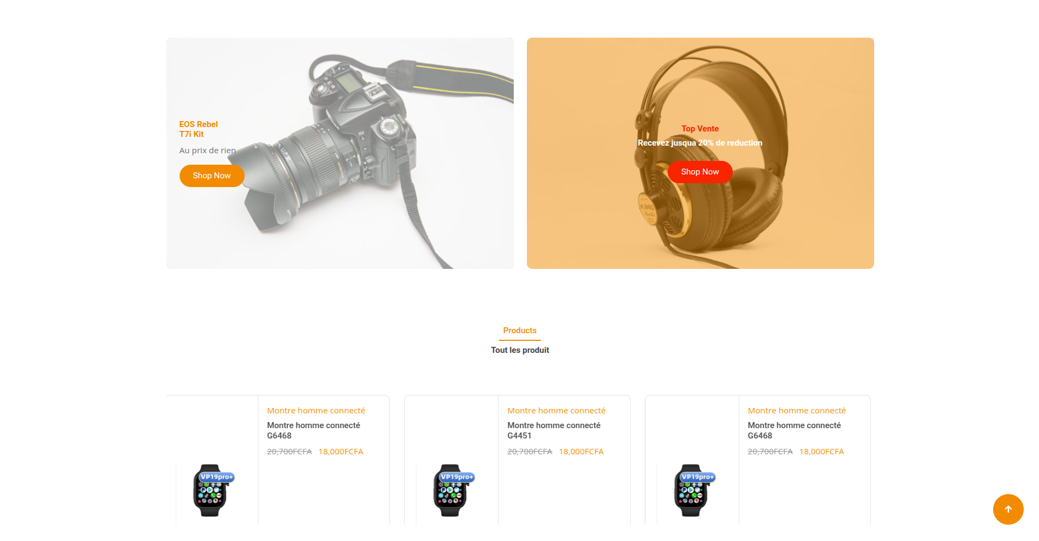The height and width of the screenshot is (541, 1039).
Task: Open product title Montre homme connecté G4451
Action: [554, 430]
